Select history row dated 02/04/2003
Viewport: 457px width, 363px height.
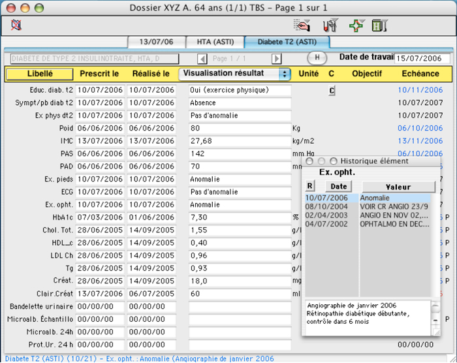coord(368,215)
